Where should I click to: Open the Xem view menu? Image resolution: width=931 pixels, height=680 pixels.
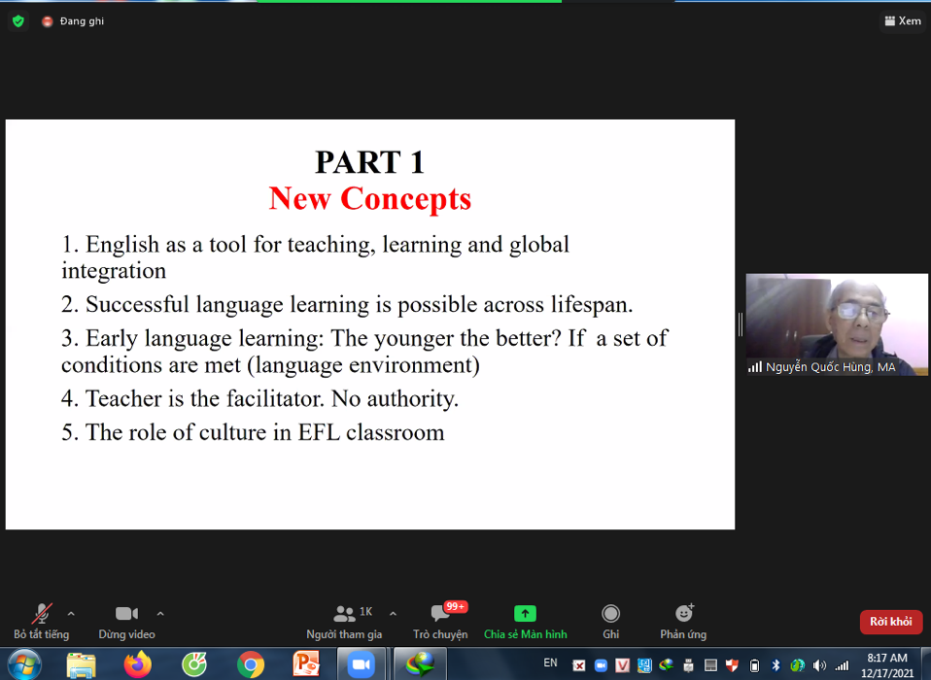click(902, 20)
